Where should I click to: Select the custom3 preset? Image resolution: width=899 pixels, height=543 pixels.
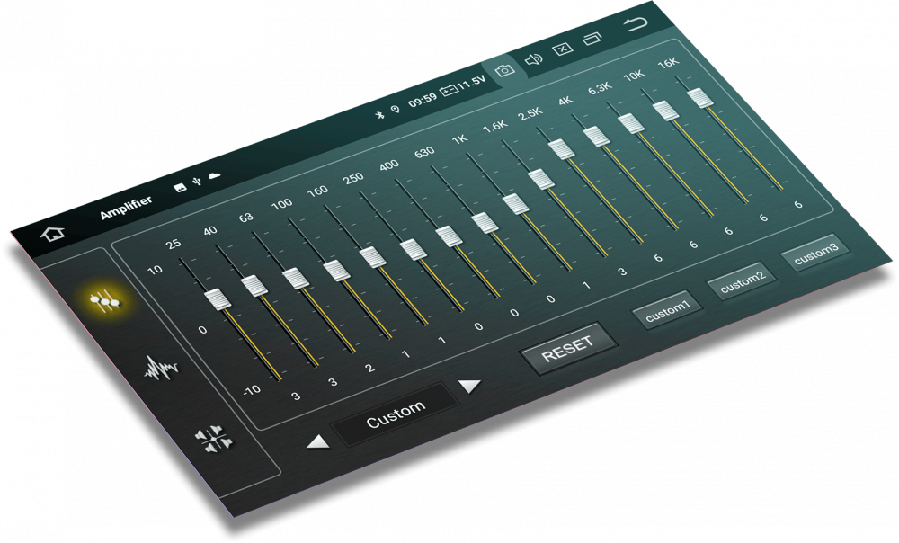tap(815, 255)
